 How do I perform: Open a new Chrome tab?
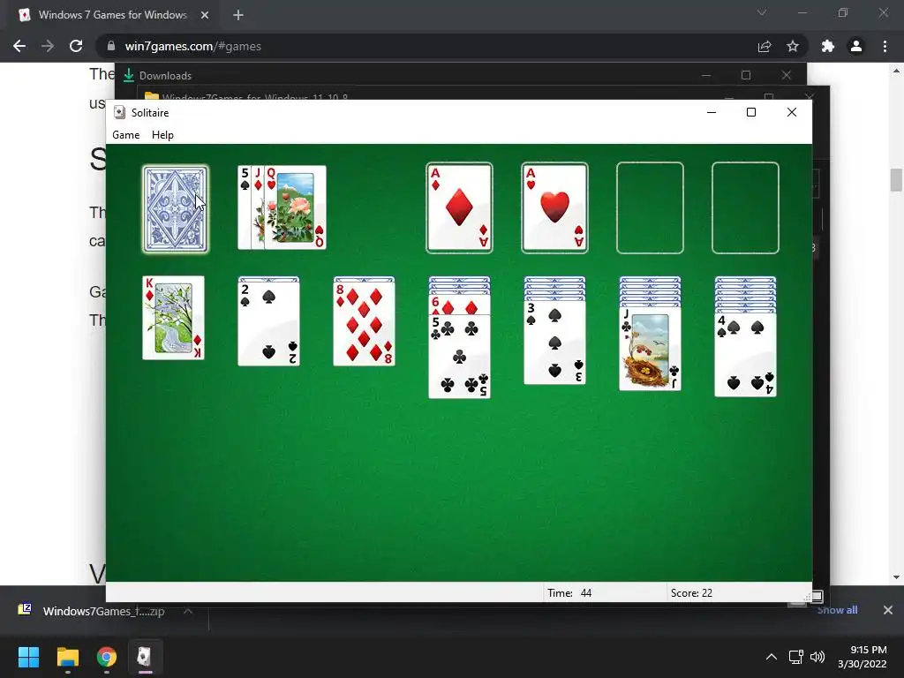[238, 15]
